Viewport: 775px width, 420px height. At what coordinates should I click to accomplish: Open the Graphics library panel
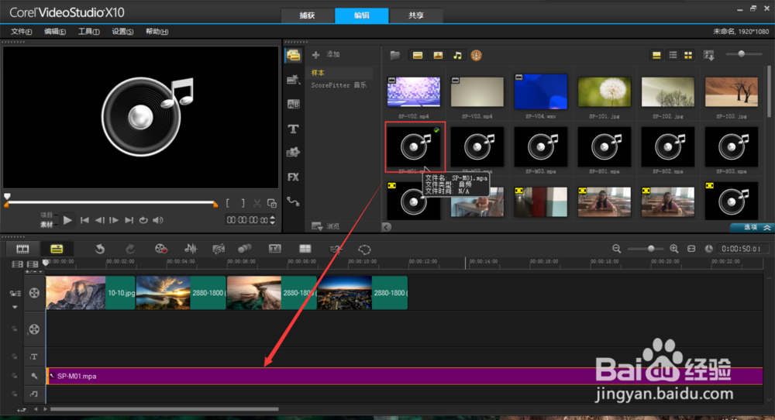(293, 152)
